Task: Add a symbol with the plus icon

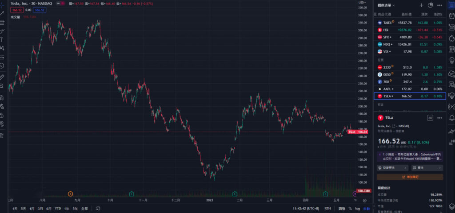Action: [421, 5]
